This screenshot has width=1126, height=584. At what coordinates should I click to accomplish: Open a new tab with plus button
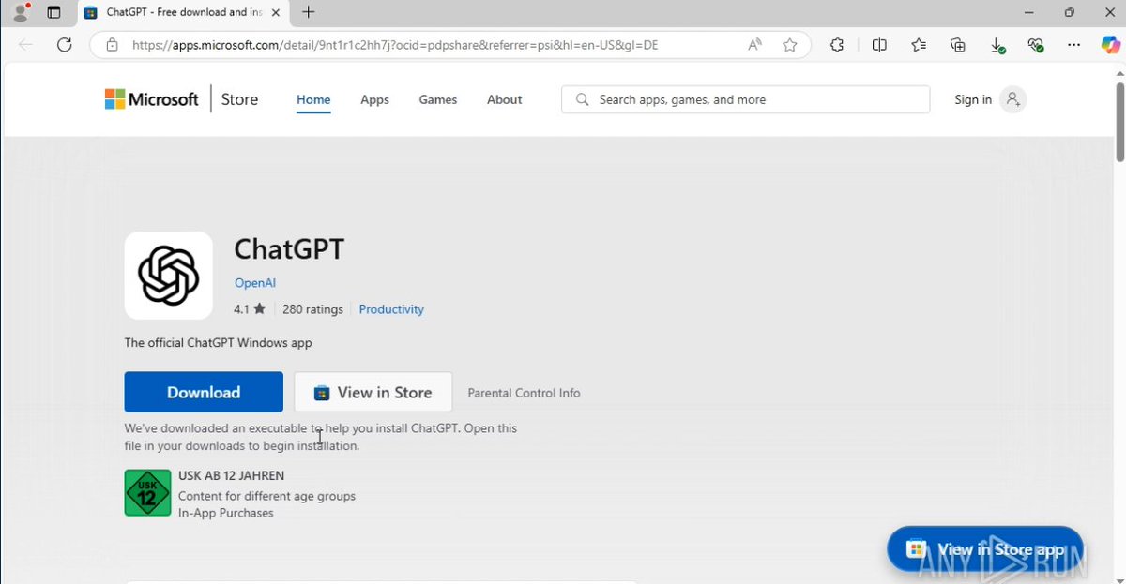click(x=309, y=12)
